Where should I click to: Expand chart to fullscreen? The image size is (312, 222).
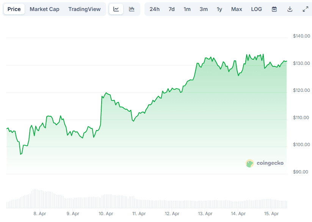click(306, 9)
